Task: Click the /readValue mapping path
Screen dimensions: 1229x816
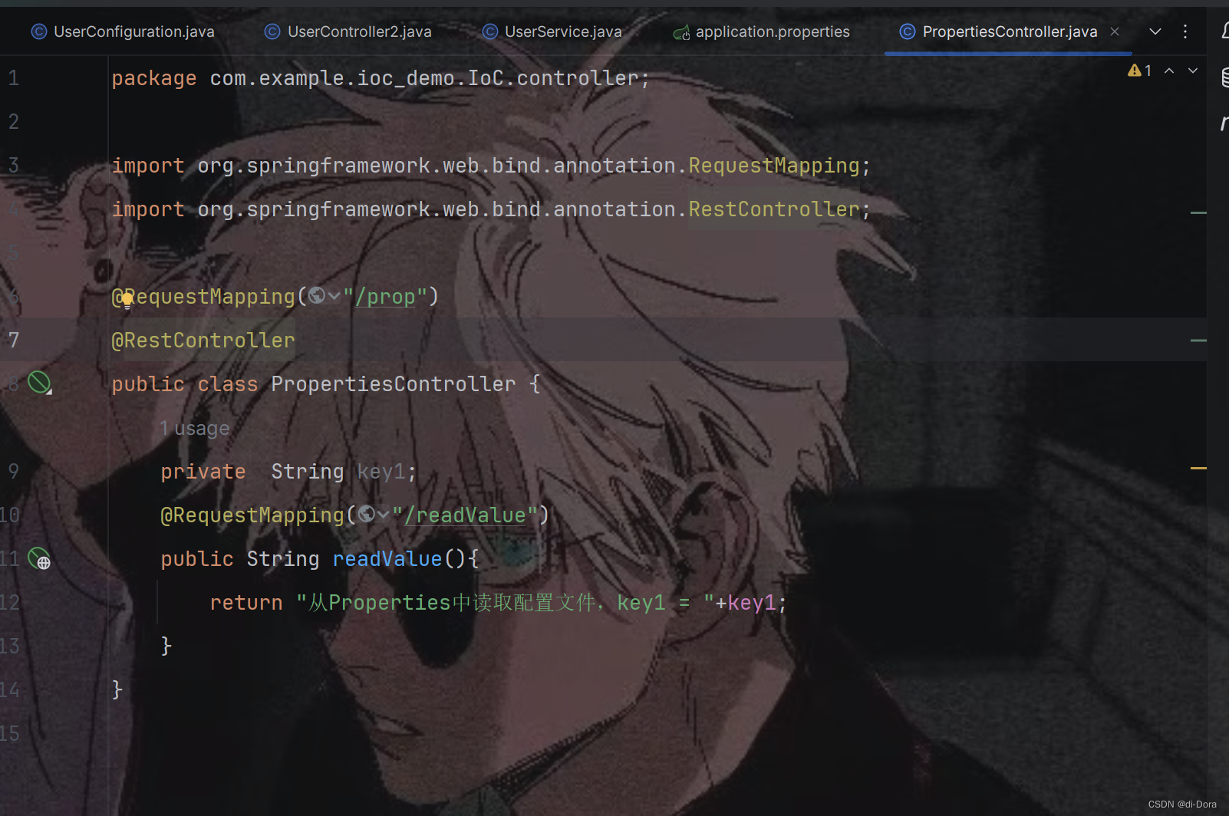Action: coord(465,515)
